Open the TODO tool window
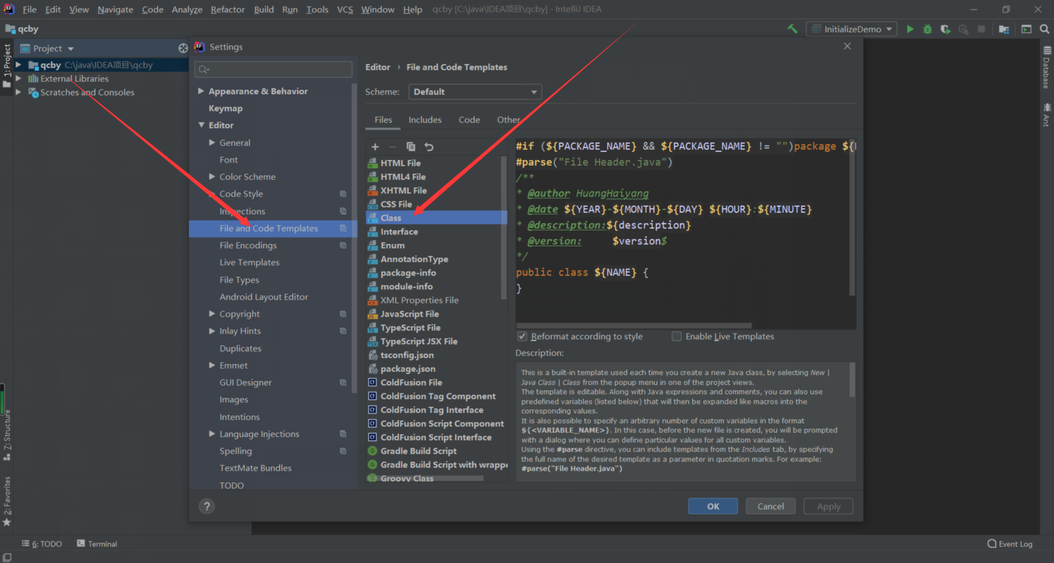Screen dimensions: 1054x563 pyautogui.click(x=42, y=544)
